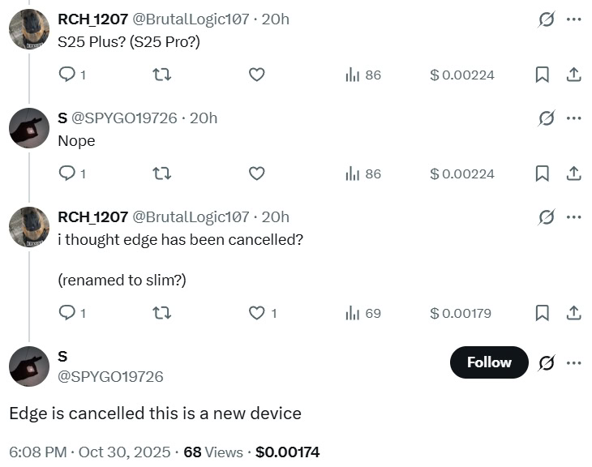This screenshot has height=467, width=592.
Task: Follow the @SPYGO19726 account
Action: 489,362
